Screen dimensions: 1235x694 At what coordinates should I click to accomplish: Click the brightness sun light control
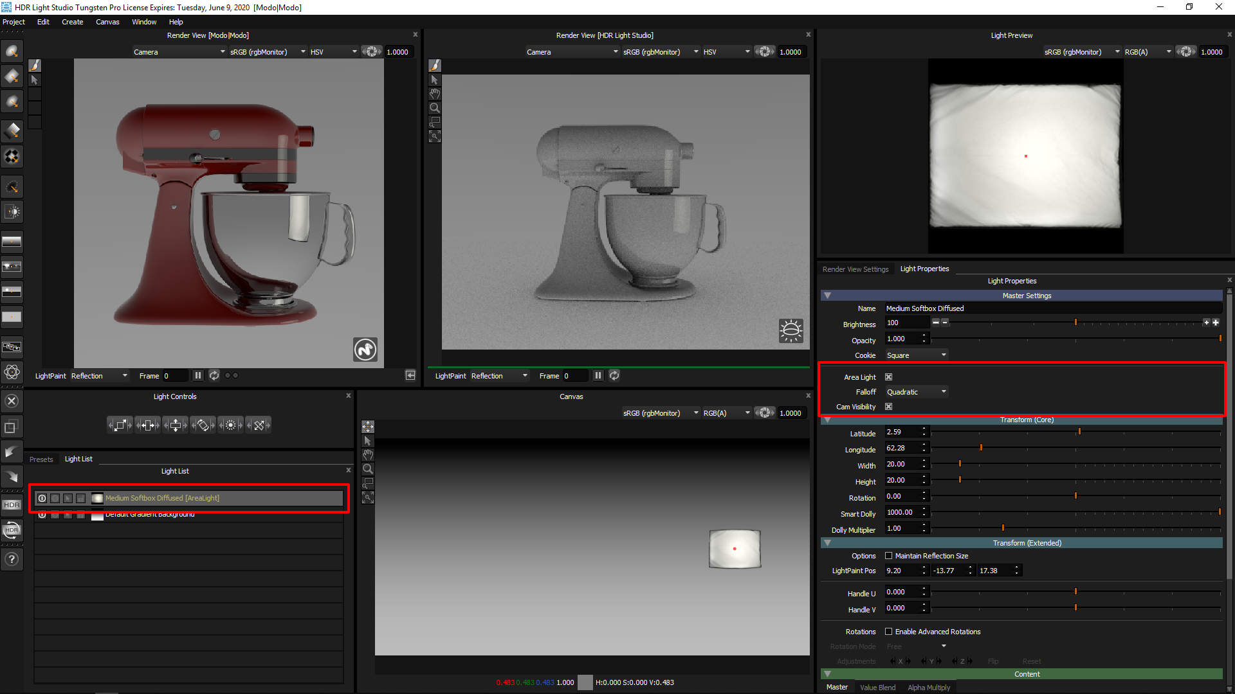231,425
